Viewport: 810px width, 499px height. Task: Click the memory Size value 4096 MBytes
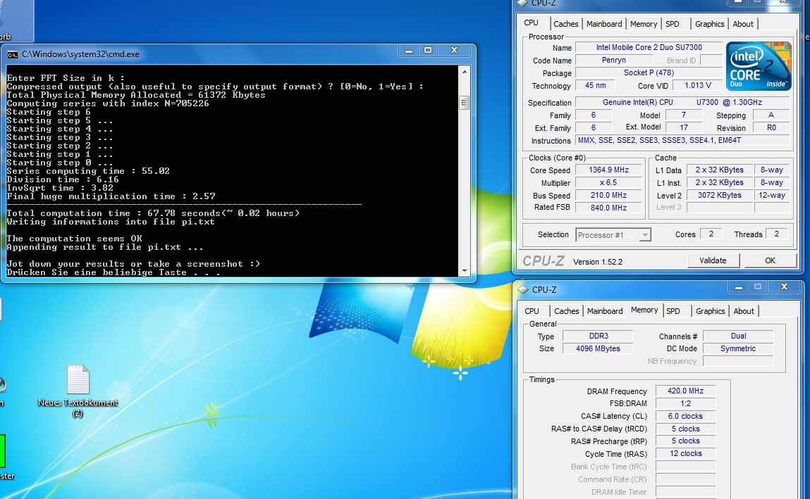(x=599, y=348)
